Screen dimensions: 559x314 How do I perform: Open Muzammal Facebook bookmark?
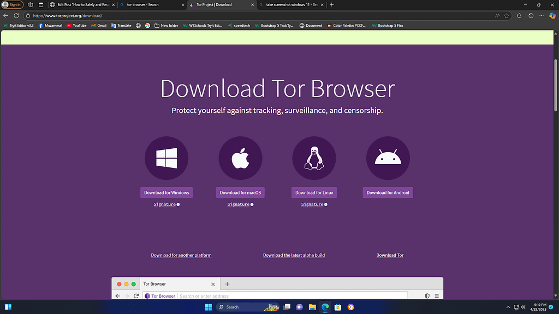50,26
